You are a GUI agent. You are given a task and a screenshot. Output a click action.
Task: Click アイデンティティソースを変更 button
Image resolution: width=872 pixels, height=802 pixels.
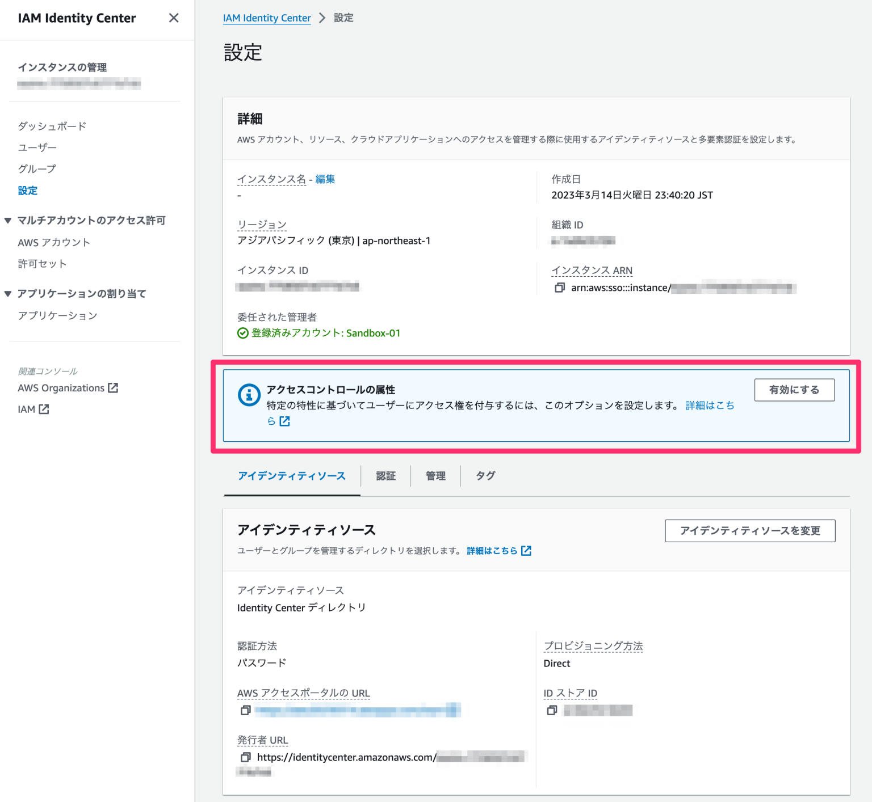click(x=750, y=531)
